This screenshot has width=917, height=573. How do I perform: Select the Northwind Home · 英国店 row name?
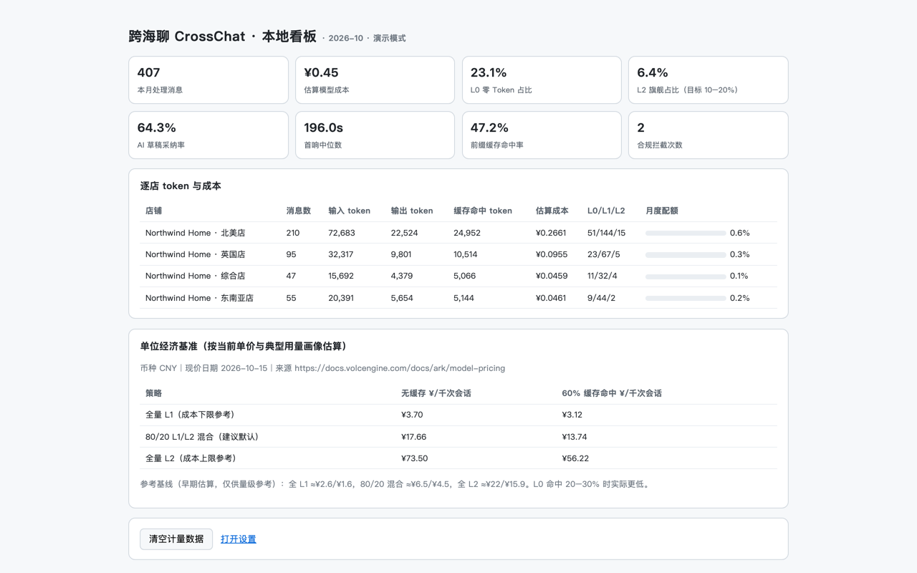coord(196,254)
